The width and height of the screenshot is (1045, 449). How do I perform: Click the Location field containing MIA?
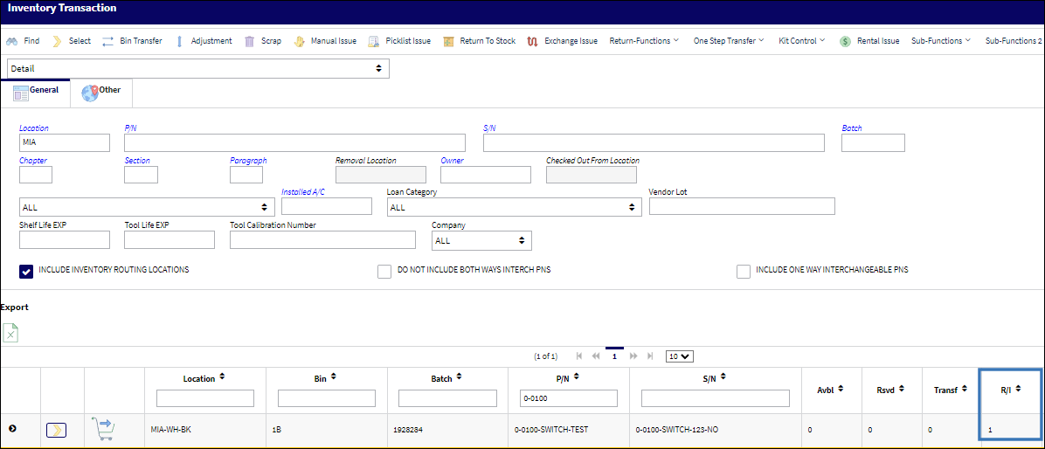coord(65,142)
